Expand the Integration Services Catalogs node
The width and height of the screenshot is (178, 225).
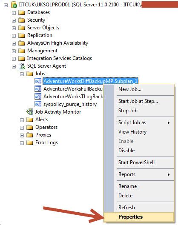pyautogui.click(x=14, y=59)
